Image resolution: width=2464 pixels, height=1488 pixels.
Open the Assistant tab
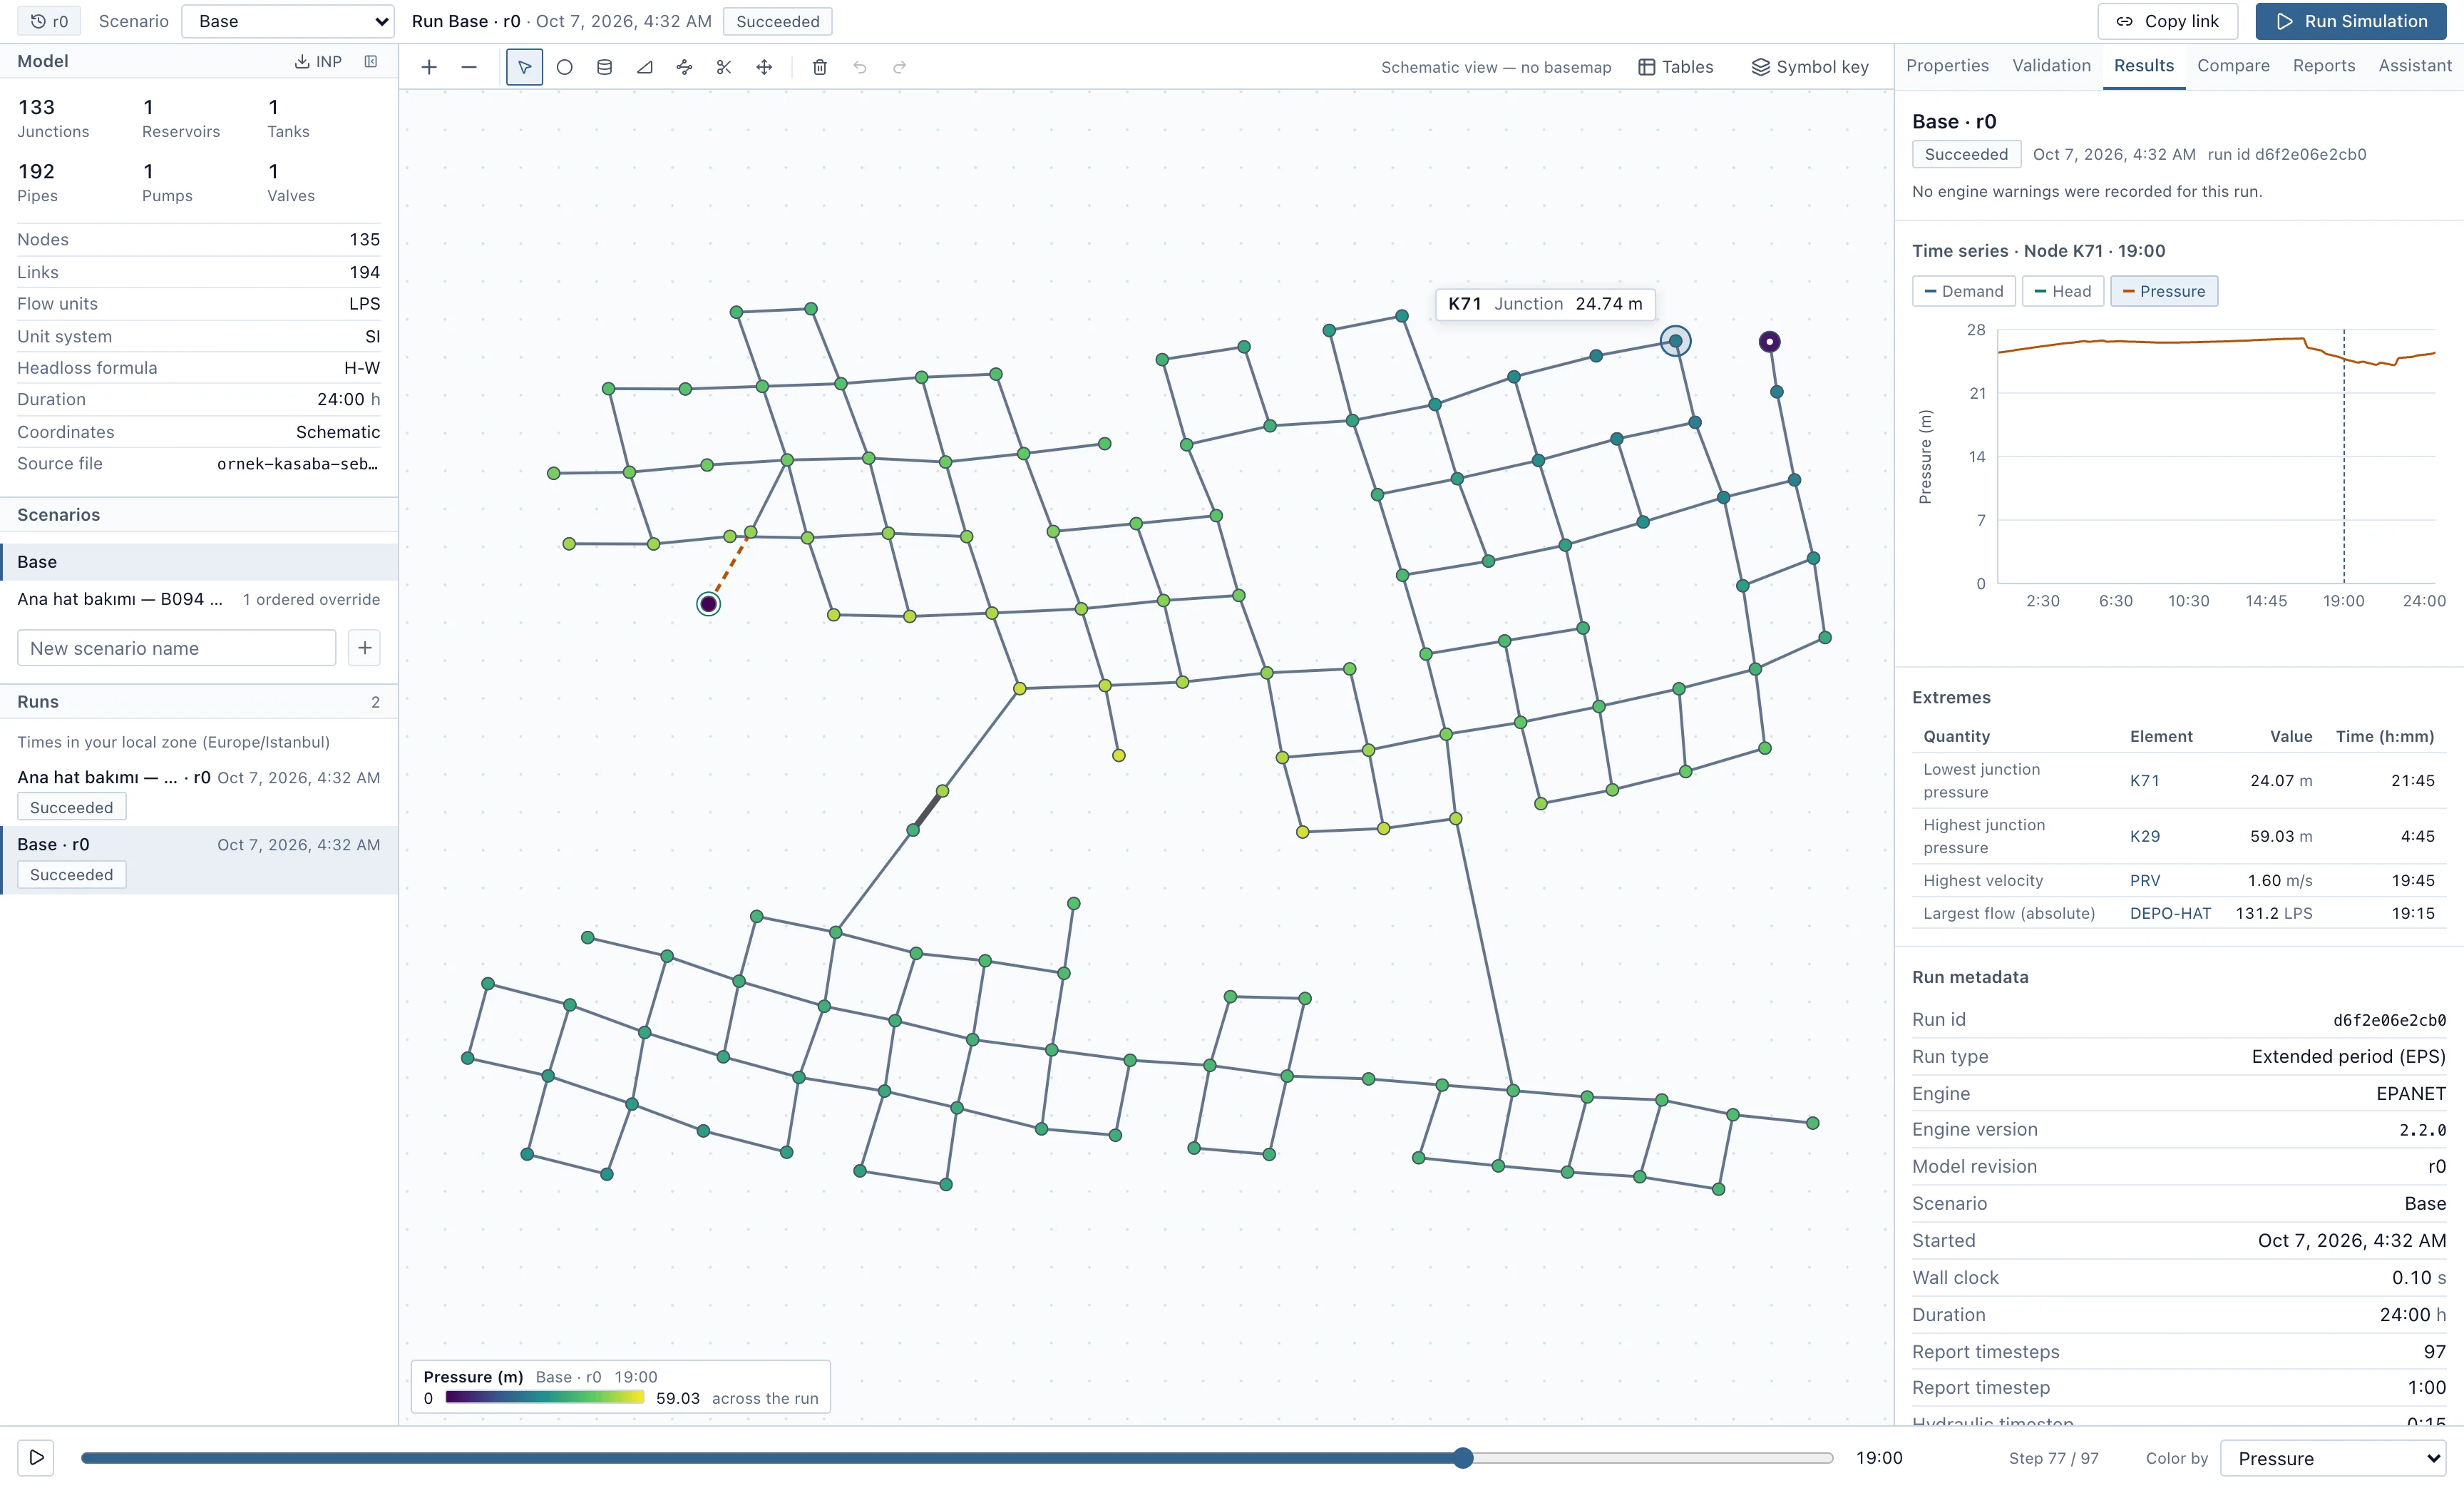coord(2415,66)
